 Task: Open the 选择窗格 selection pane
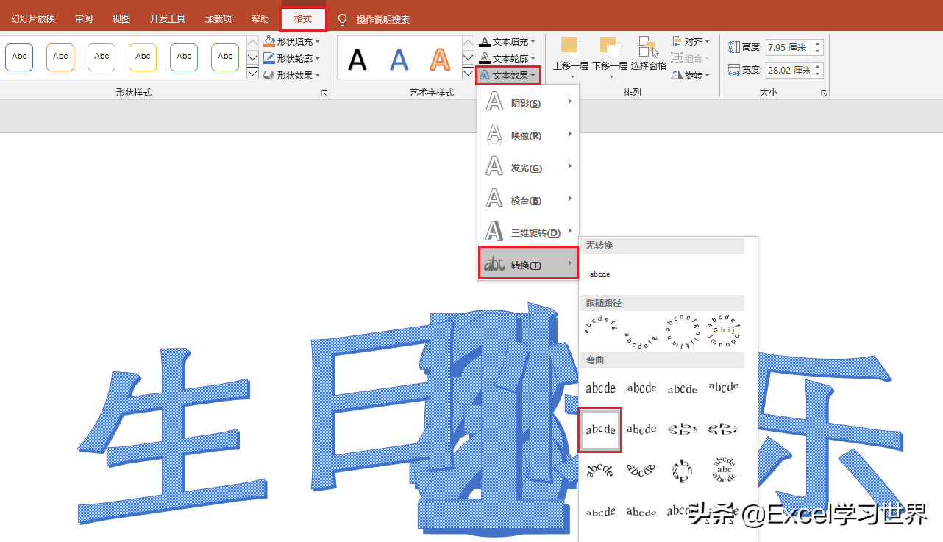click(648, 54)
